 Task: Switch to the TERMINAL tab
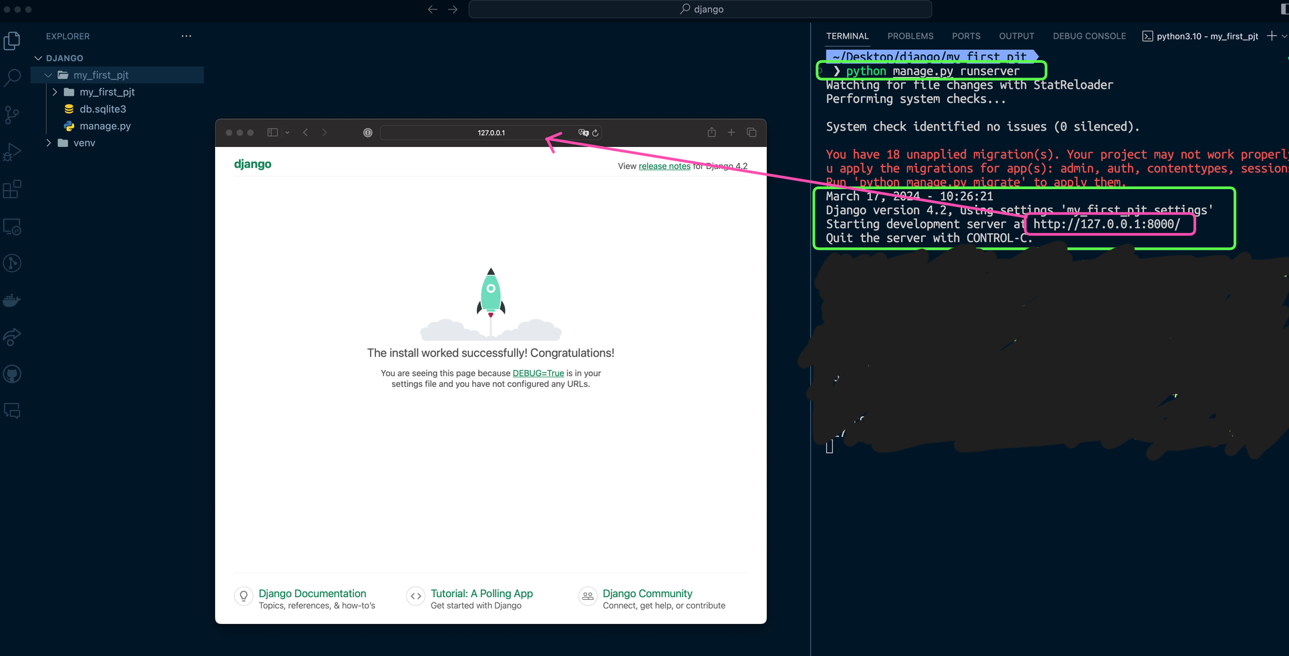click(x=847, y=36)
